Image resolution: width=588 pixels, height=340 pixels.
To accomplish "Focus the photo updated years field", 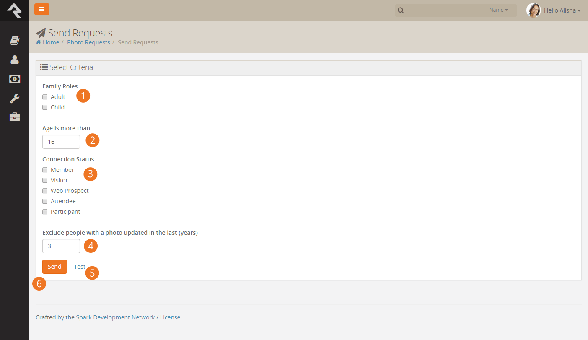I will tap(61, 246).
